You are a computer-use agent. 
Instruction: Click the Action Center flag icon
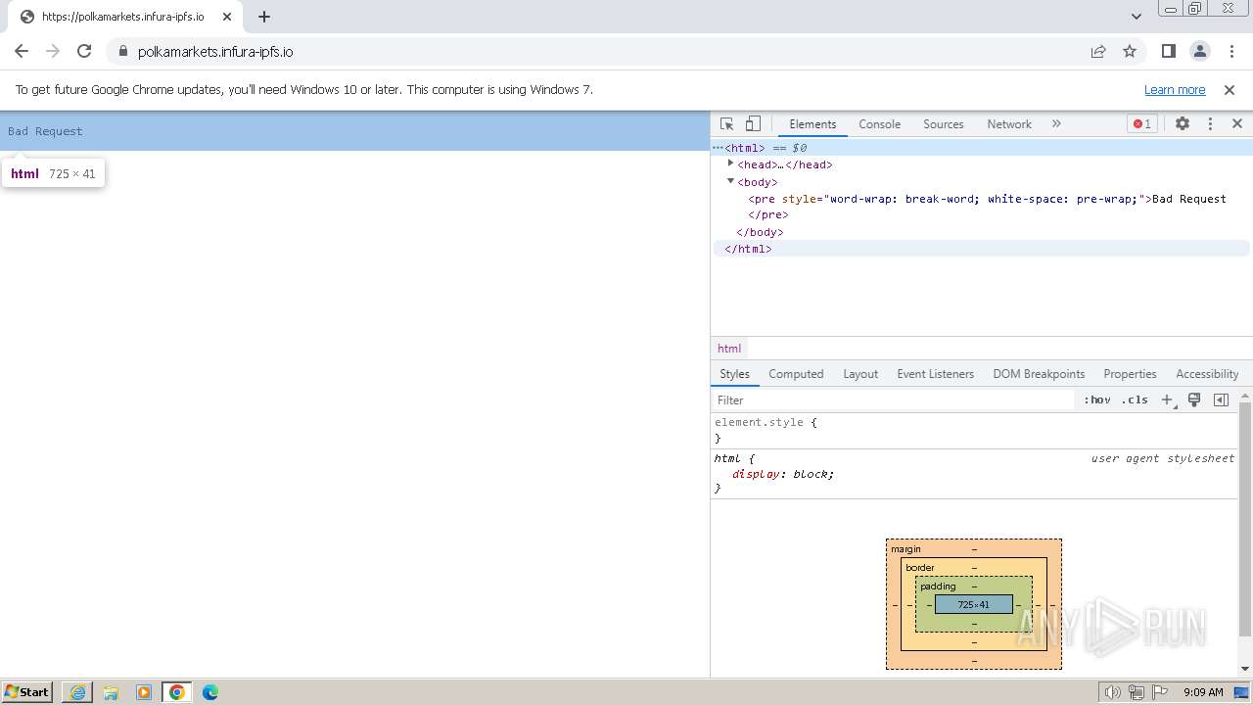1160,692
